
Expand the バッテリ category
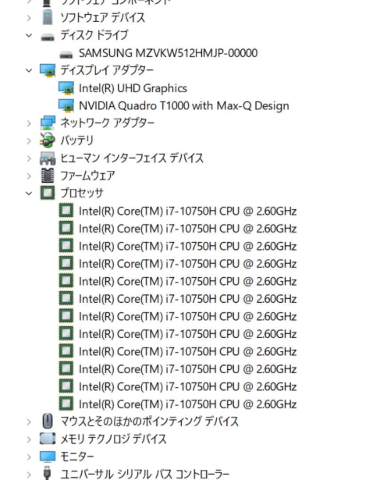pos(28,140)
